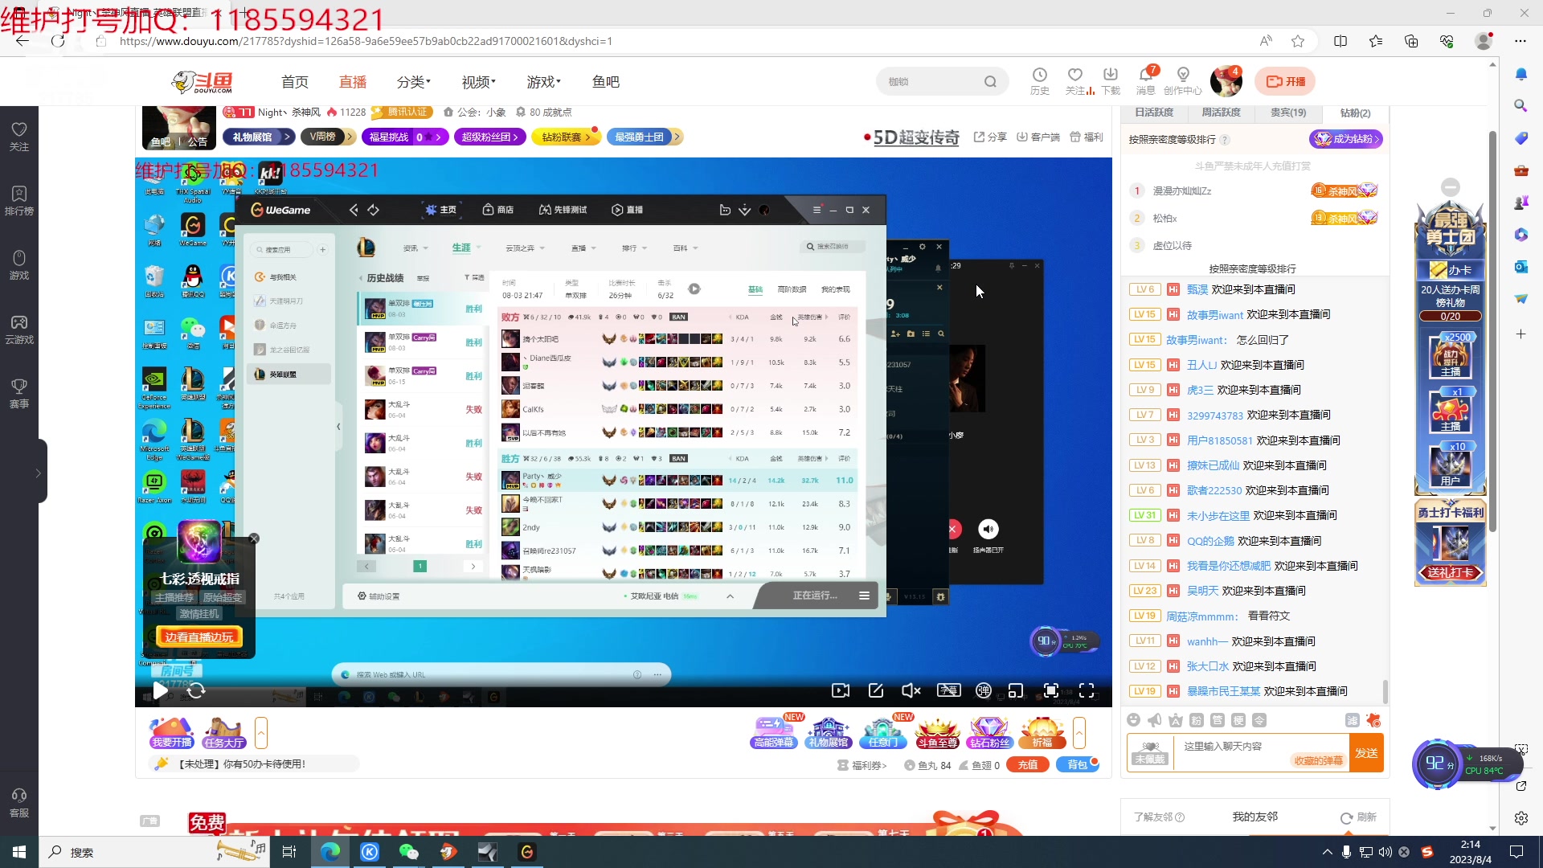The height and width of the screenshot is (868, 1543).
Task: Click the 充值 recharge button
Action: [x=1027, y=765]
